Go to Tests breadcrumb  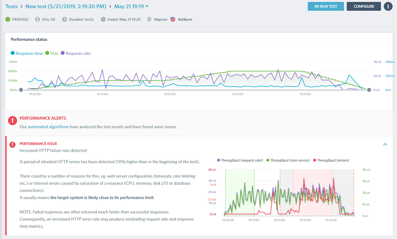pyautogui.click(x=12, y=6)
